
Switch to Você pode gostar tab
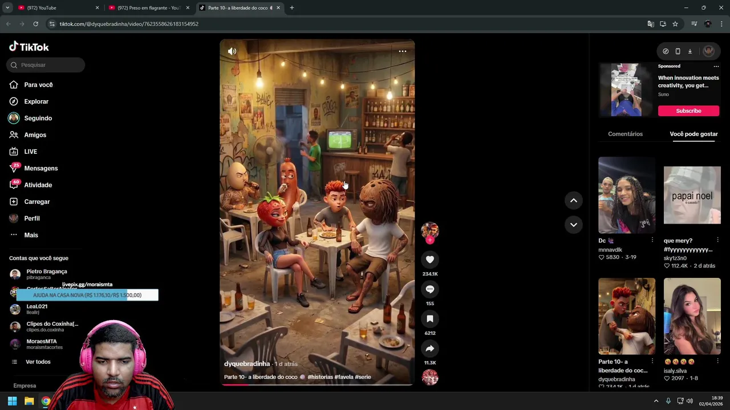click(693, 134)
